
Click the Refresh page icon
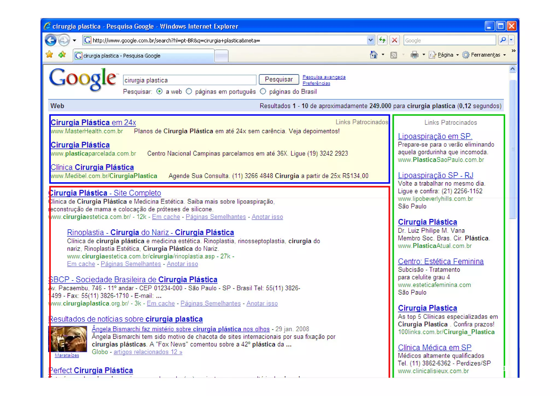[x=382, y=41]
